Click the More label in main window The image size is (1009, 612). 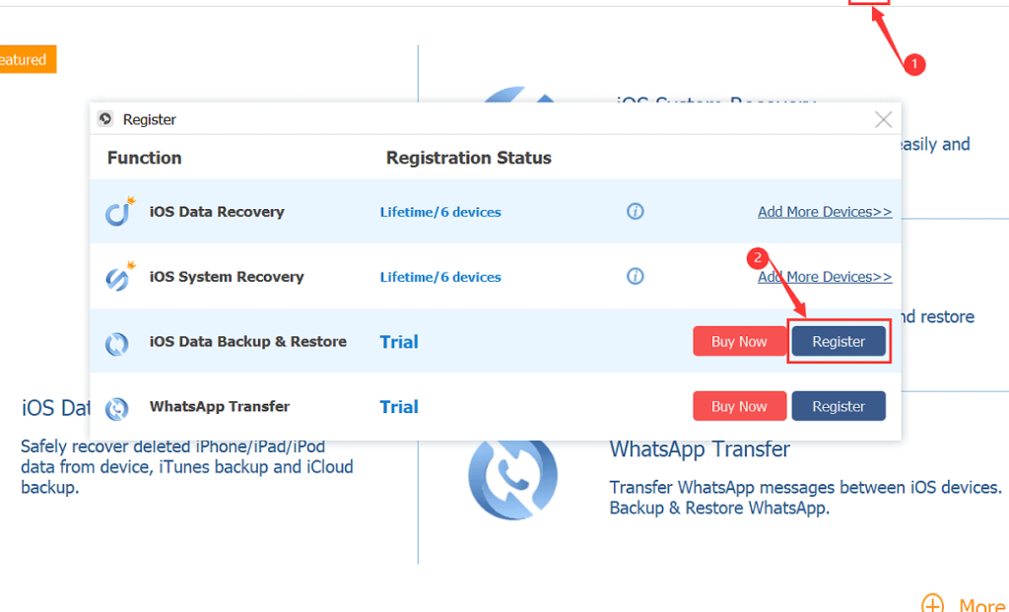coord(982,605)
